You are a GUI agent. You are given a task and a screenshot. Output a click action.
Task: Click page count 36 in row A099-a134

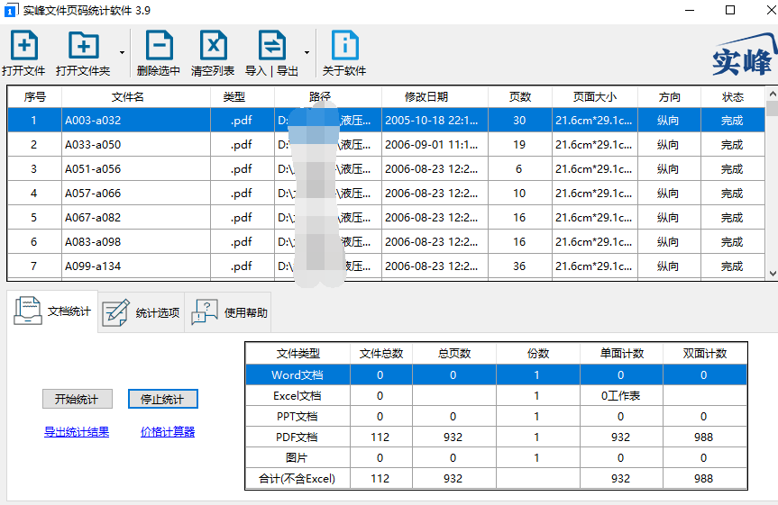click(519, 266)
